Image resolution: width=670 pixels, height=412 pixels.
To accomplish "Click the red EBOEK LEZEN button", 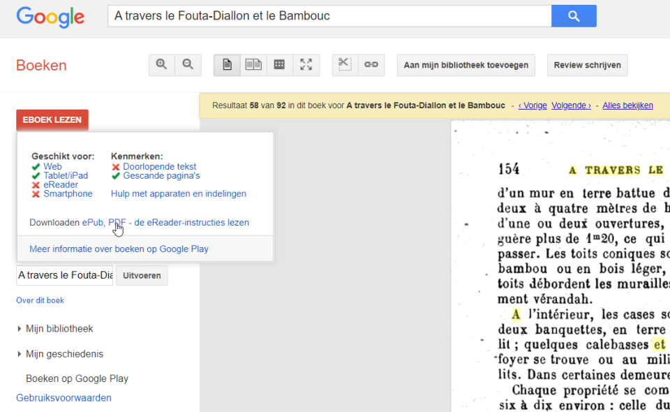I will click(52, 119).
